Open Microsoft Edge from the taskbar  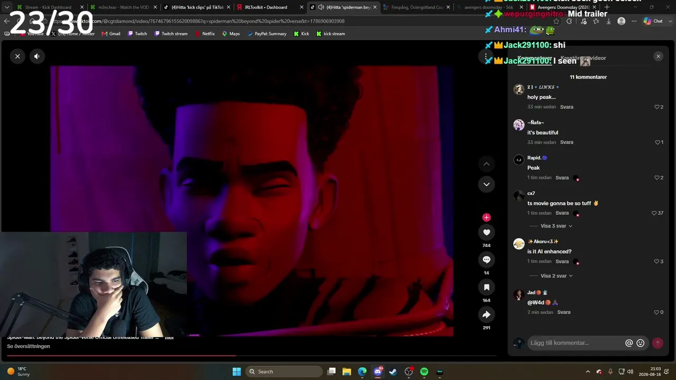(362, 372)
